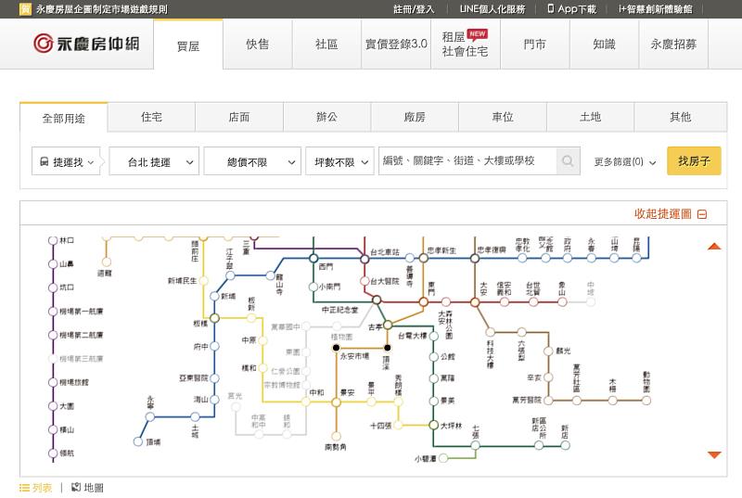The image size is (742, 498).
Task: Click the magnifier search icon
Action: coord(568,161)
